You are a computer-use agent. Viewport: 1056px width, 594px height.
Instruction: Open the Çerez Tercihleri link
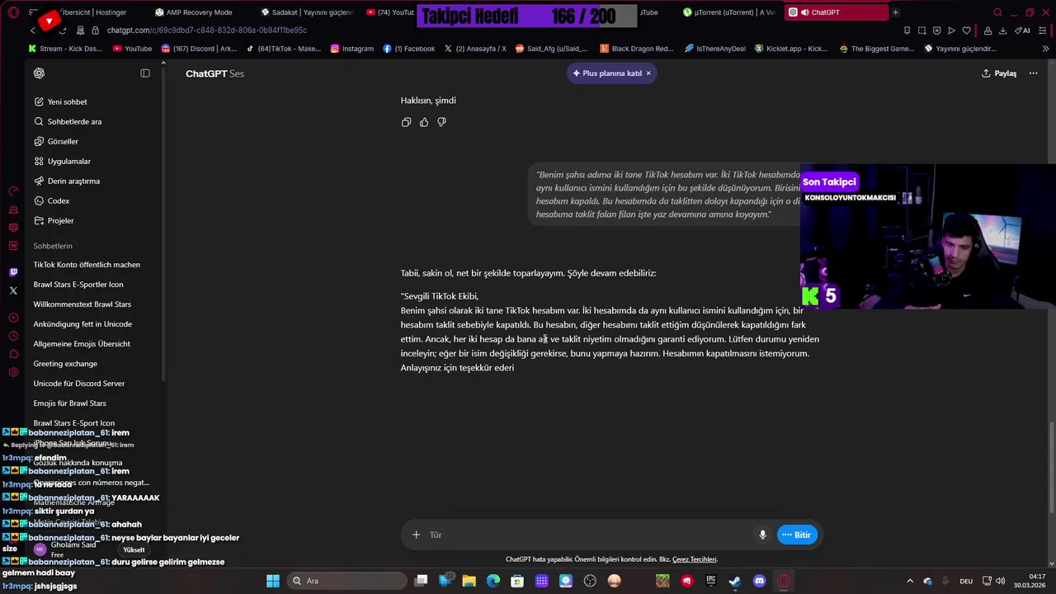695,559
